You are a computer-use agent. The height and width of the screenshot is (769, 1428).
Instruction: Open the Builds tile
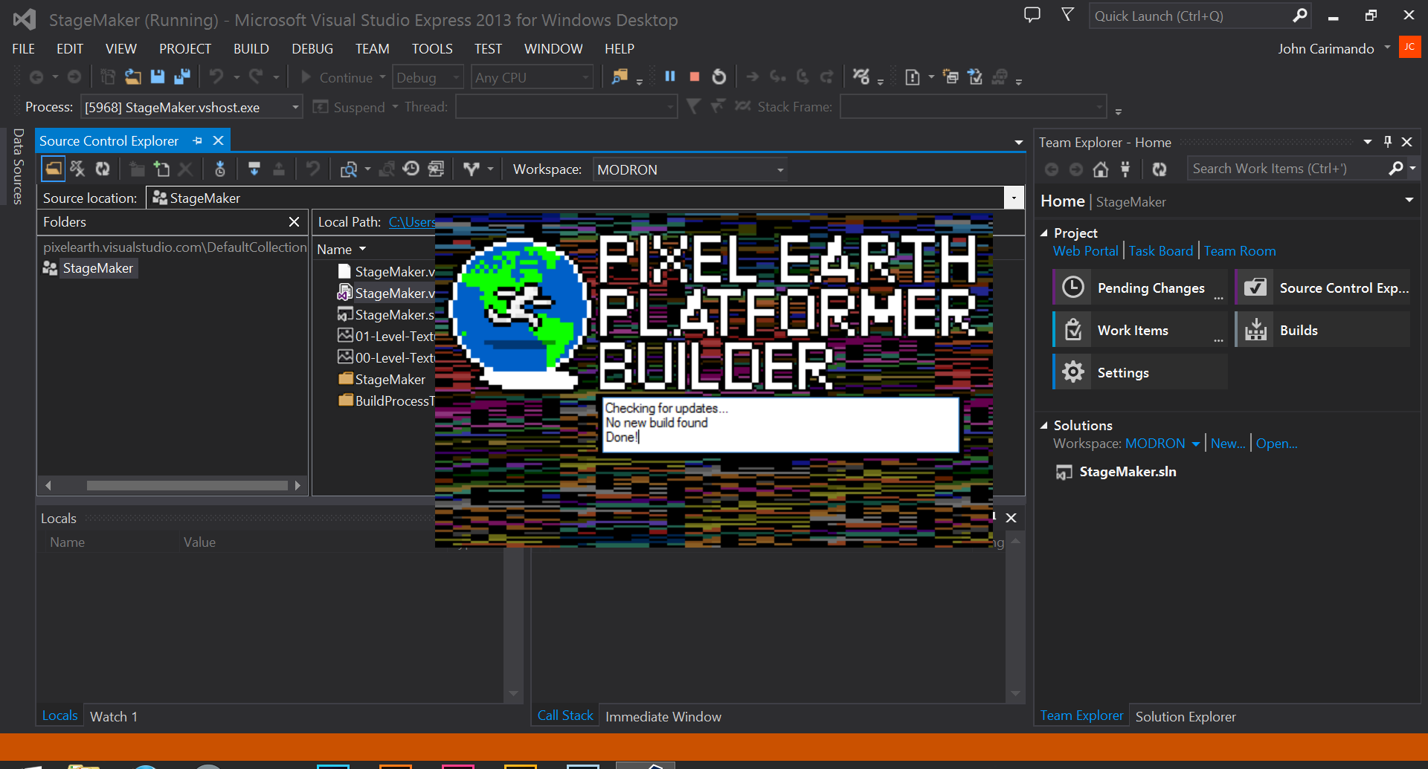point(1322,330)
